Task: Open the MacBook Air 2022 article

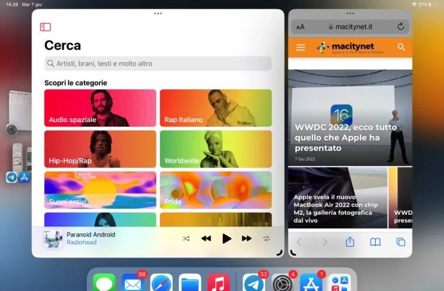Action: coord(337,198)
